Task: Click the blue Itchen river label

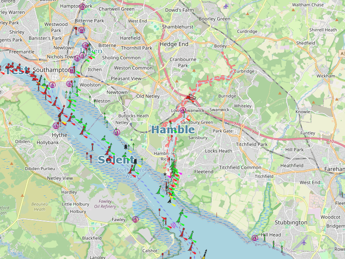Action: tap(91, 51)
